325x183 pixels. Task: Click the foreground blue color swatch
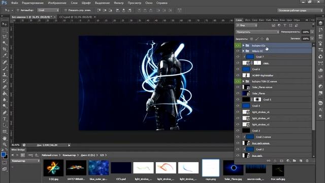click(x=3, y=155)
